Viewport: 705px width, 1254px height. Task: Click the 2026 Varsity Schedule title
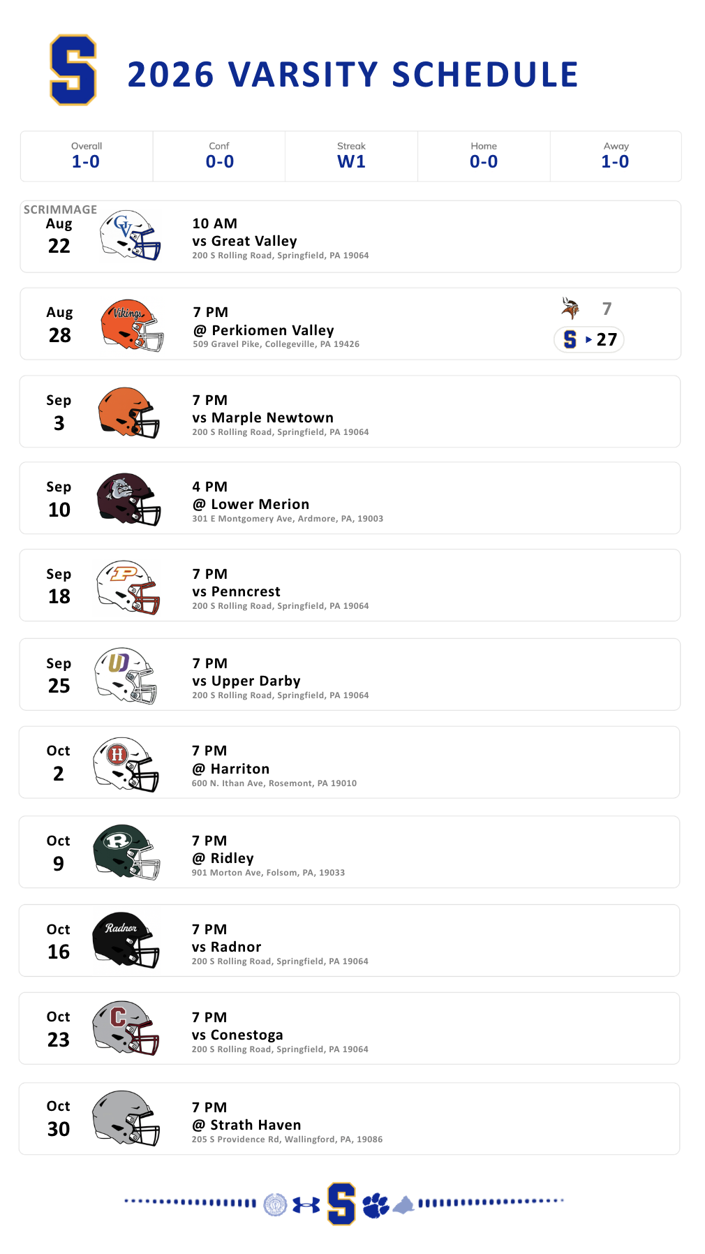pos(352,75)
